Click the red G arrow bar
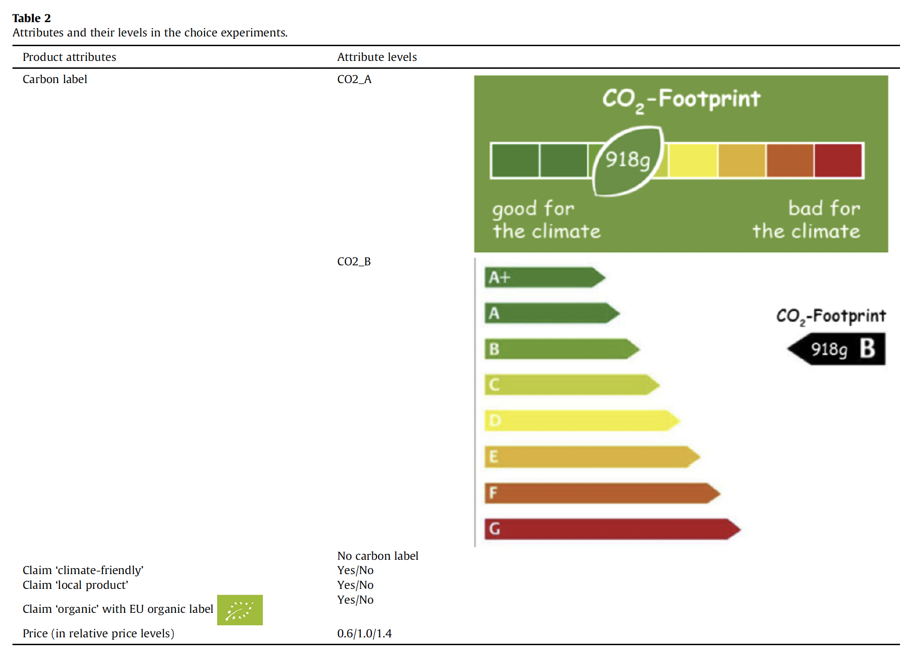The height and width of the screenshot is (659, 912). coord(611,529)
